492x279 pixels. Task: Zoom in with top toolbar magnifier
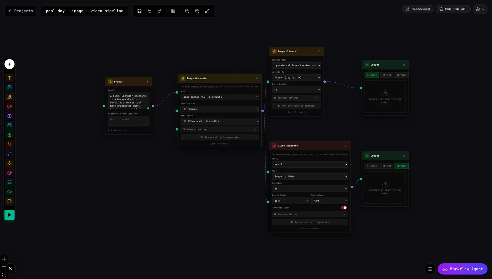tap(197, 11)
